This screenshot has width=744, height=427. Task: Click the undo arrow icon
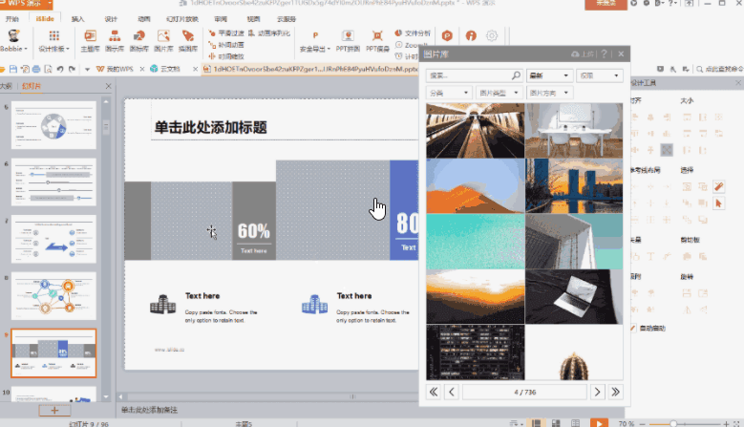(60, 69)
